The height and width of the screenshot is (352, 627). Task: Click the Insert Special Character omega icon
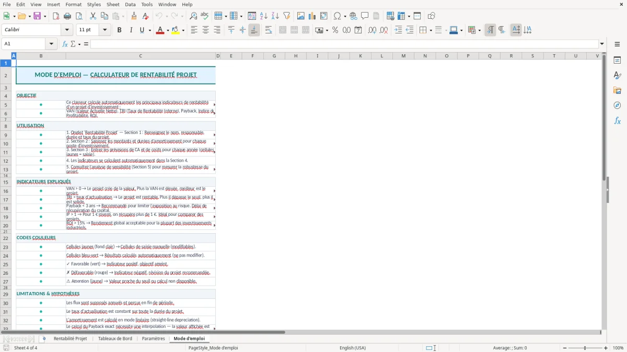337,16
